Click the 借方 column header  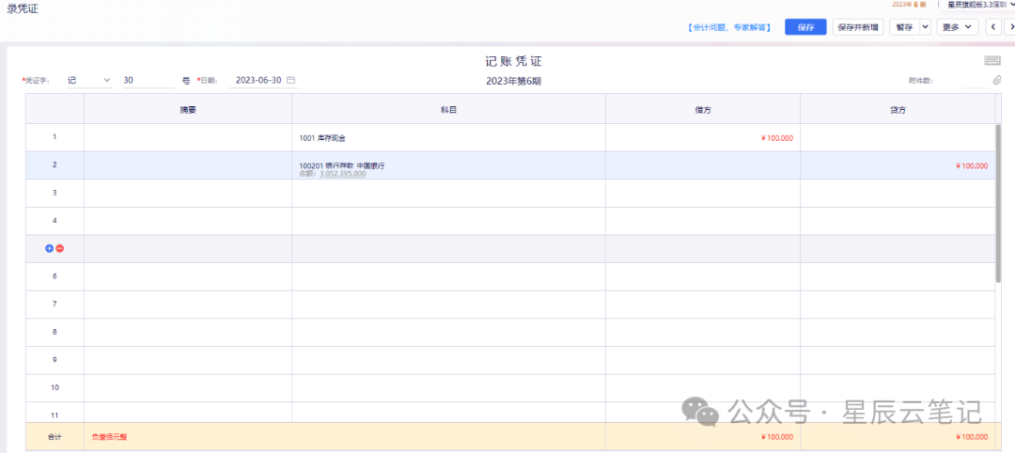(x=702, y=109)
